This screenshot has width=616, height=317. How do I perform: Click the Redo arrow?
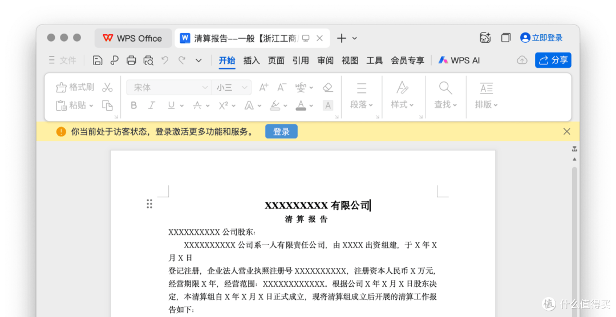[x=181, y=60]
